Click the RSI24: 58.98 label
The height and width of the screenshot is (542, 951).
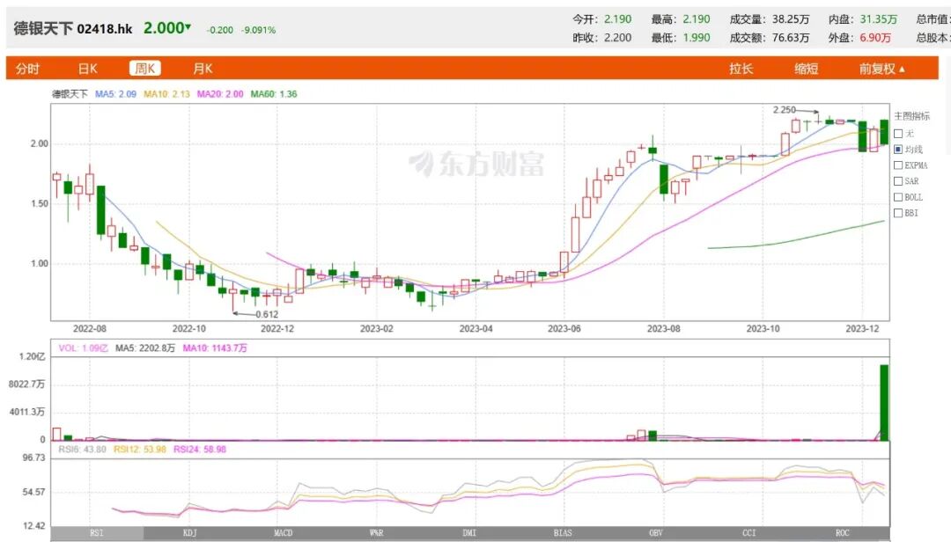click(x=200, y=450)
